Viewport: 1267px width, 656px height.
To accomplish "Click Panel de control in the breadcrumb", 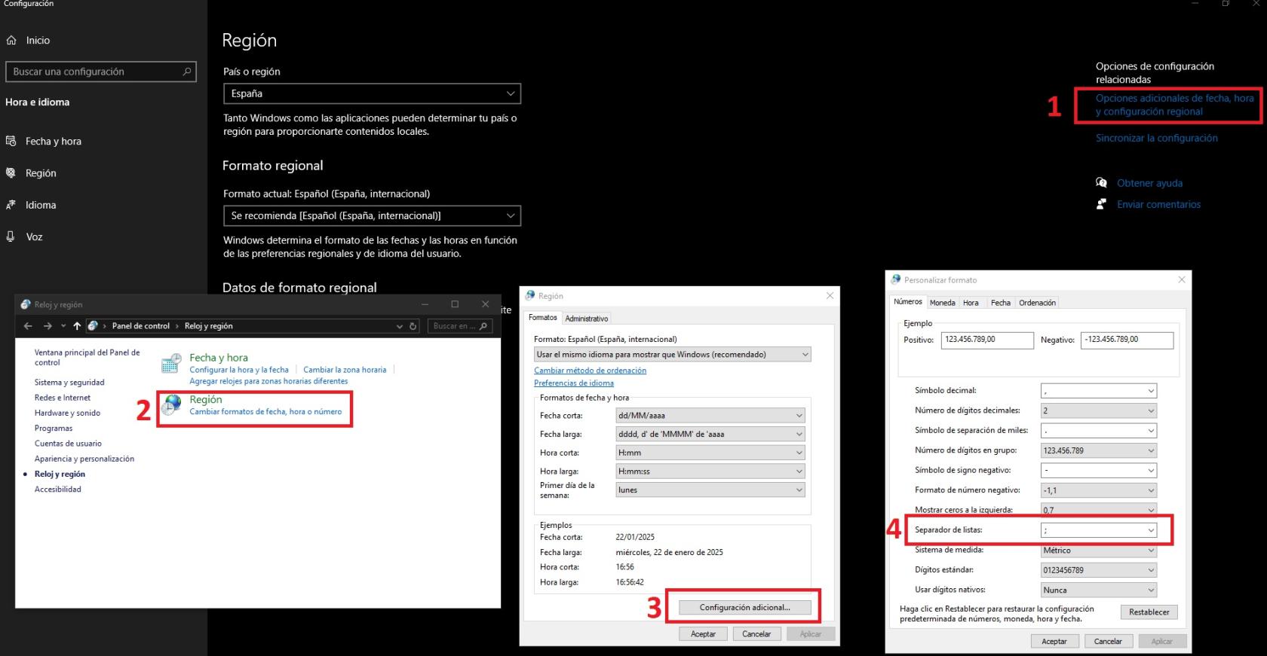I will (141, 326).
